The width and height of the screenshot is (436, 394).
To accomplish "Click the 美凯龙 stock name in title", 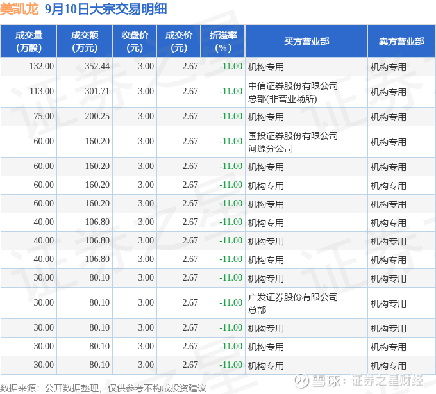I will (19, 9).
